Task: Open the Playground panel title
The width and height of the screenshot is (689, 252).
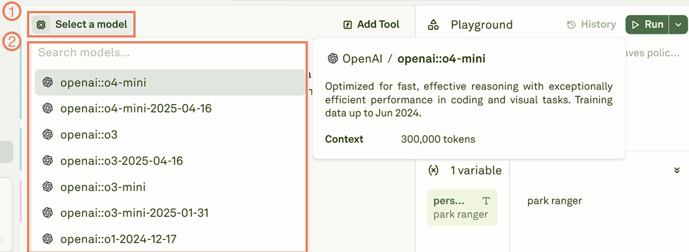Action: click(x=481, y=25)
